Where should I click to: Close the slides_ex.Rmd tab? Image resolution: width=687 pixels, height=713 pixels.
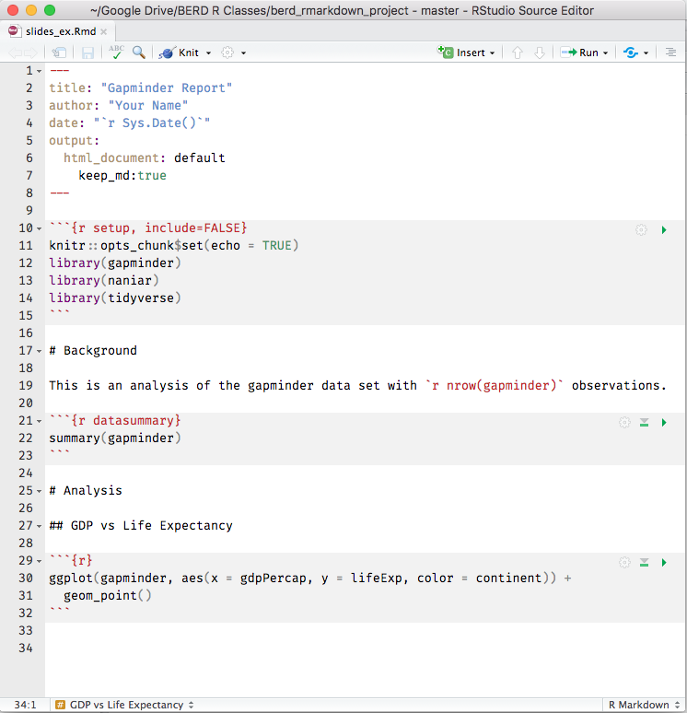[x=104, y=32]
